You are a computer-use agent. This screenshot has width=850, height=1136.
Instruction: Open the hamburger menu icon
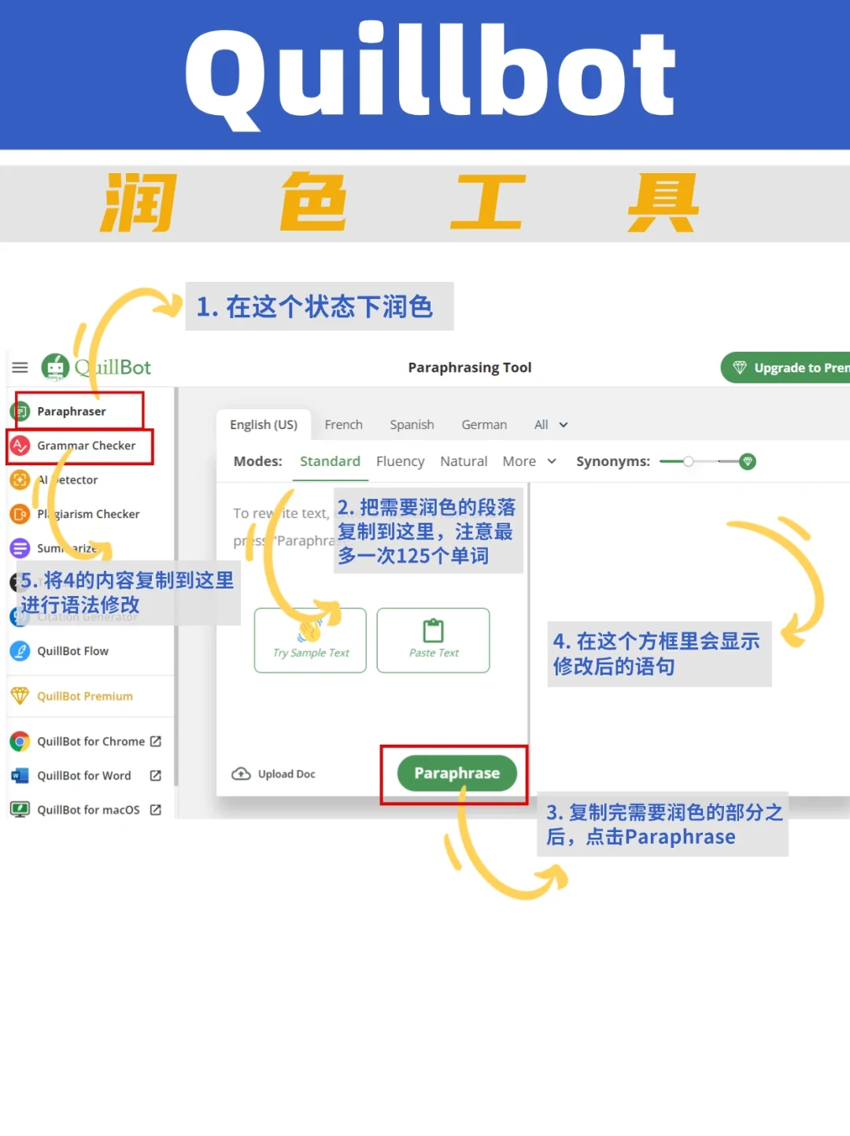[20, 368]
